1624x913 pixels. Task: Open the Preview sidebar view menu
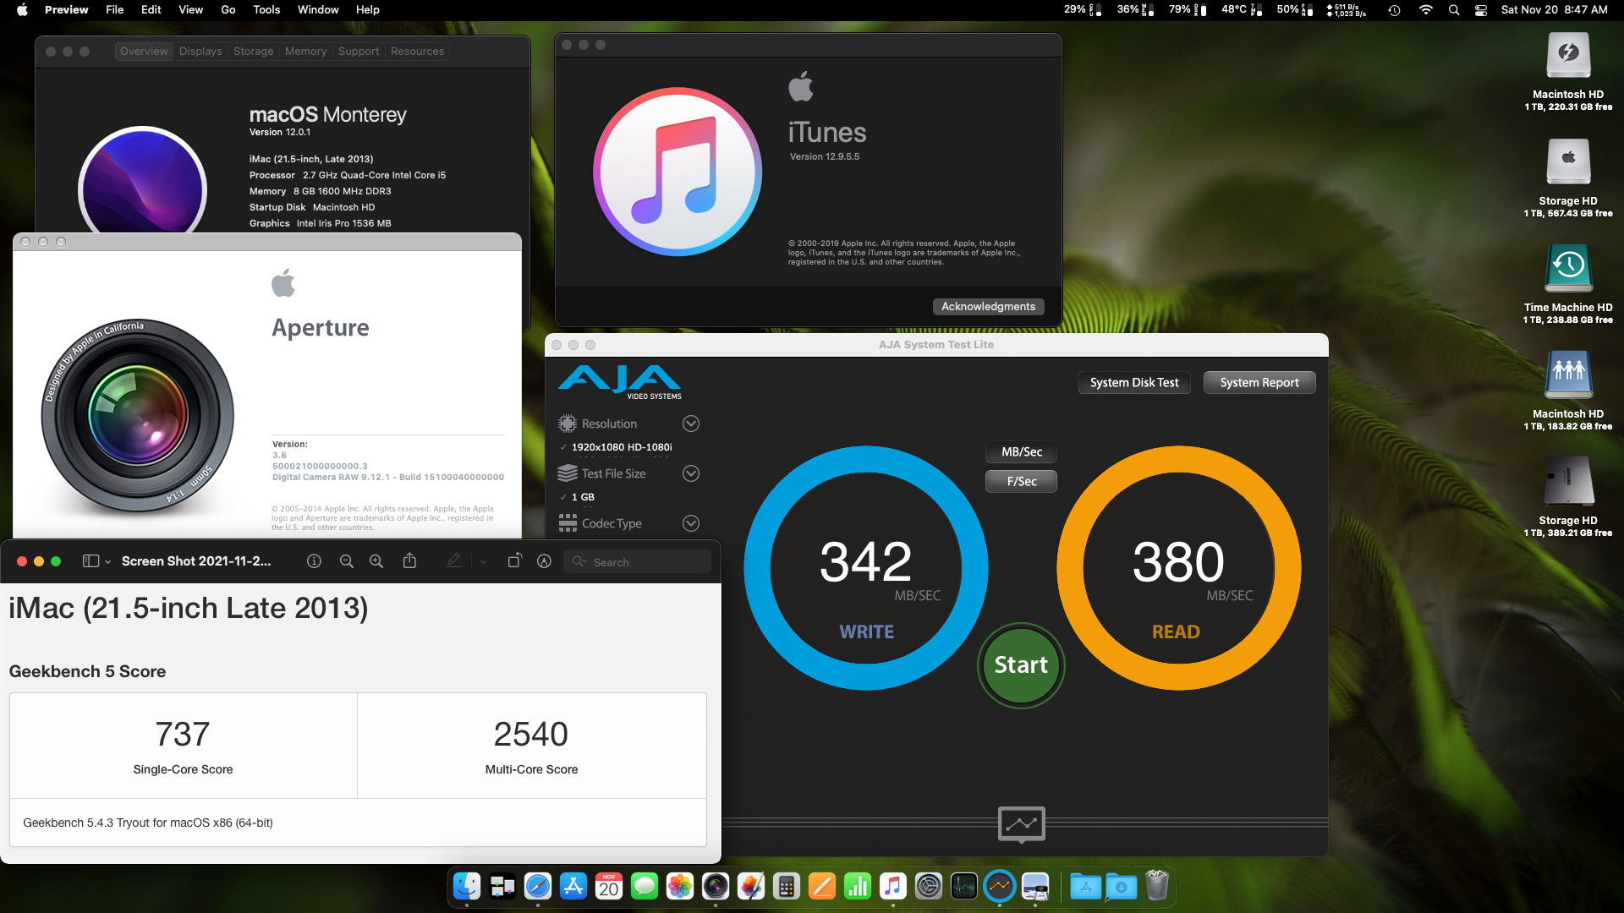96,561
